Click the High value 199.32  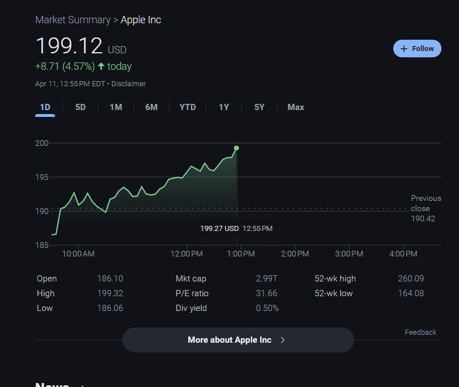click(110, 293)
